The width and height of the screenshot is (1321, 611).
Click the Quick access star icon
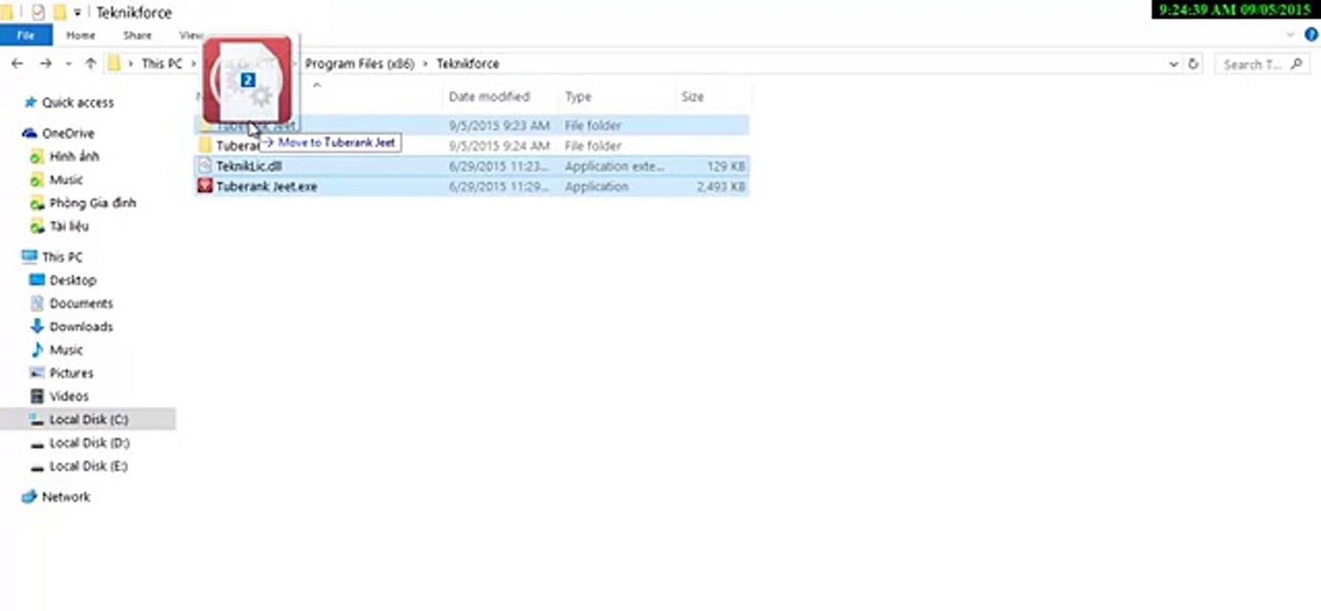31,103
